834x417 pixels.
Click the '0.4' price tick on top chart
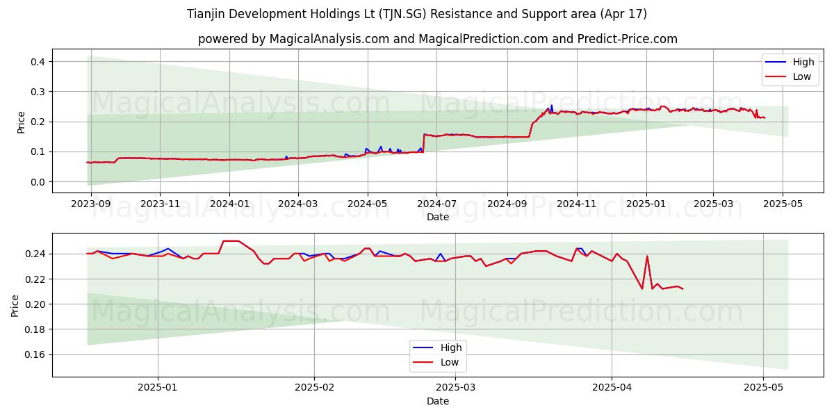38,62
